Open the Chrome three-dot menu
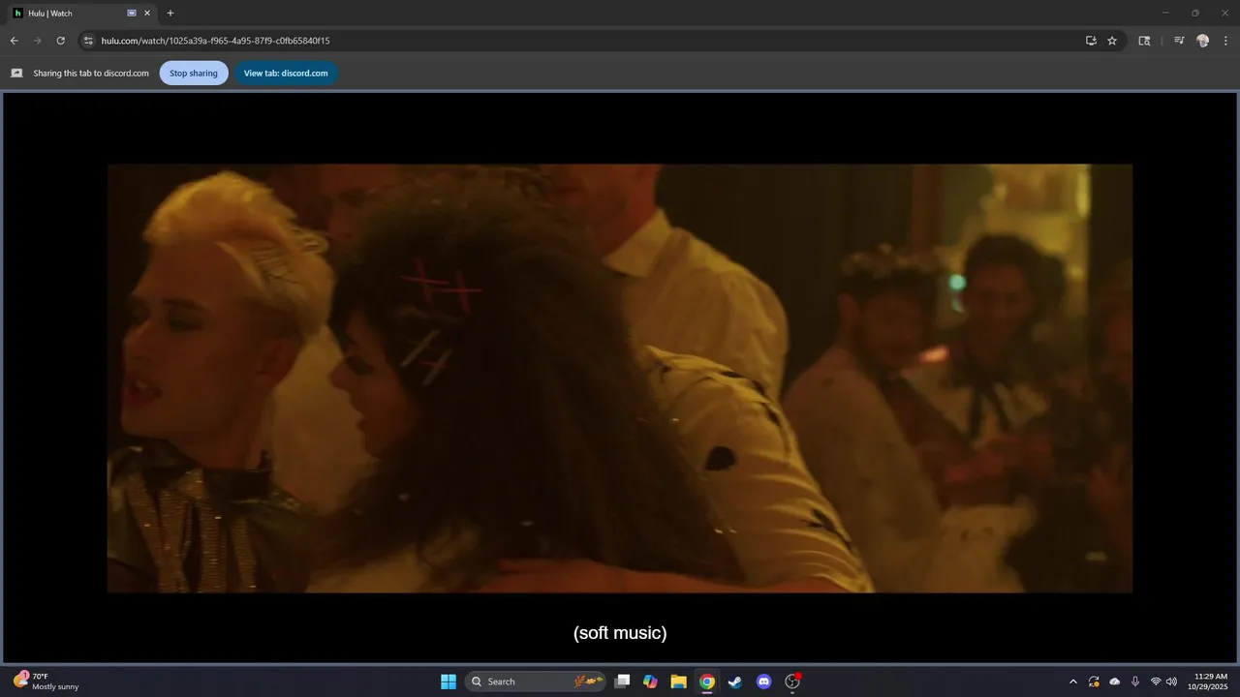Image resolution: width=1240 pixels, height=697 pixels. point(1225,41)
